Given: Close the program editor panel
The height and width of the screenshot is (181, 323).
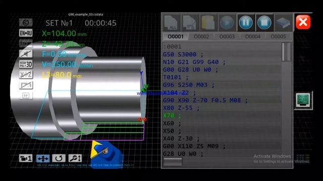Looking at the screenshot, I should [303, 22].
